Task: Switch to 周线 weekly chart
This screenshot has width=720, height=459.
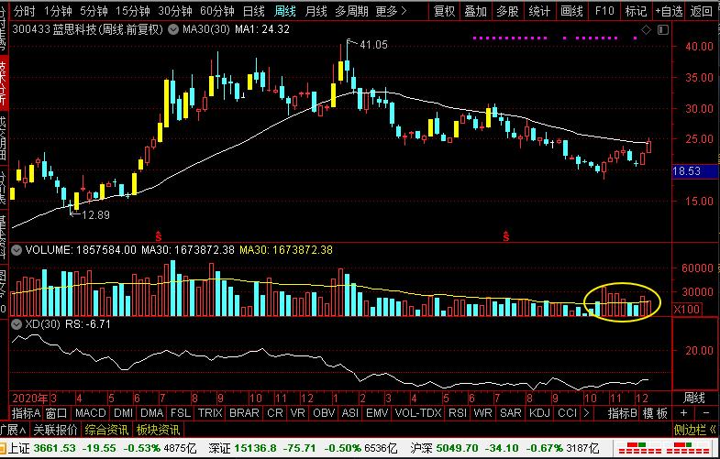Action: click(285, 11)
